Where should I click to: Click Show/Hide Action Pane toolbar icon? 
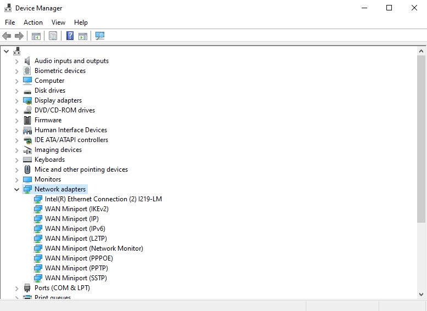tap(83, 36)
